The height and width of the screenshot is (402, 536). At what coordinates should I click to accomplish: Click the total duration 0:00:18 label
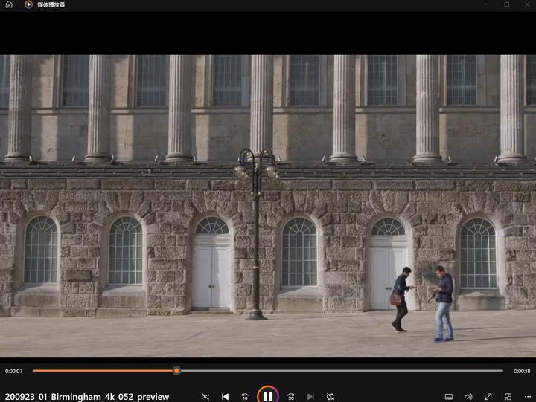(522, 371)
